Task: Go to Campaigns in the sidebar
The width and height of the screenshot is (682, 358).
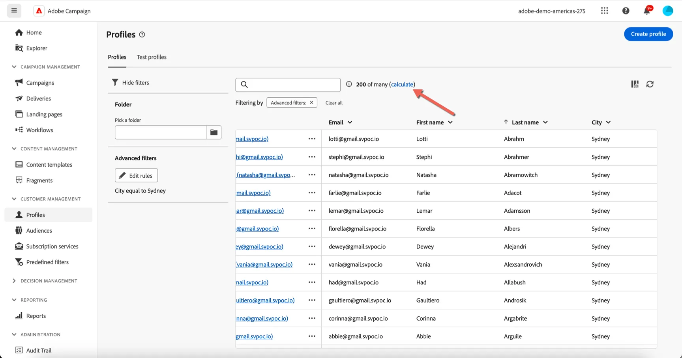Action: pos(40,83)
